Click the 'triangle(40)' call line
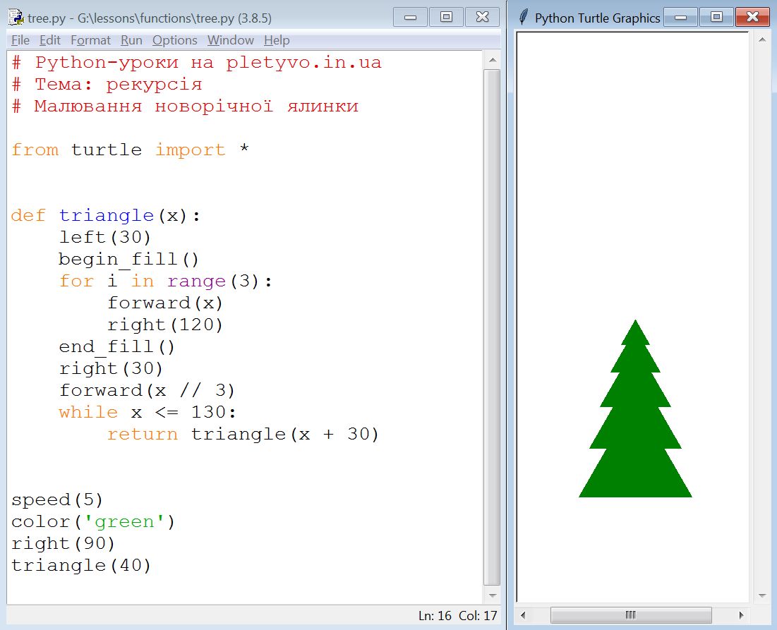The height and width of the screenshot is (630, 777). pos(81,566)
